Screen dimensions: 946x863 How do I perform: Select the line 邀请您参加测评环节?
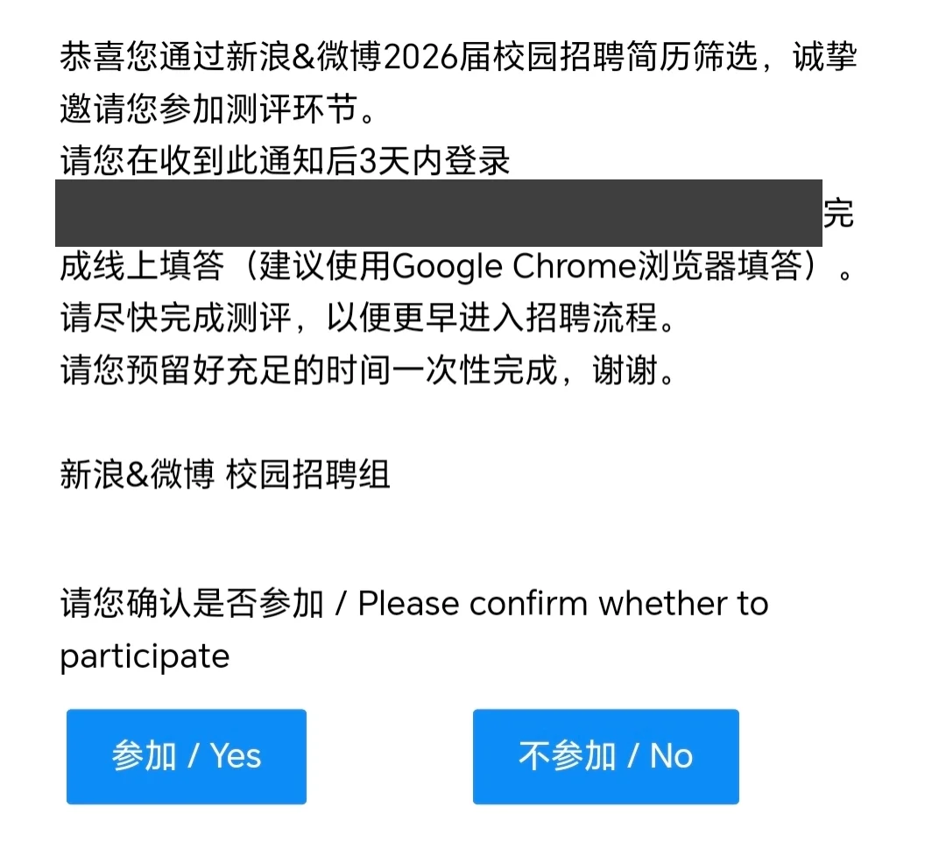click(x=209, y=111)
